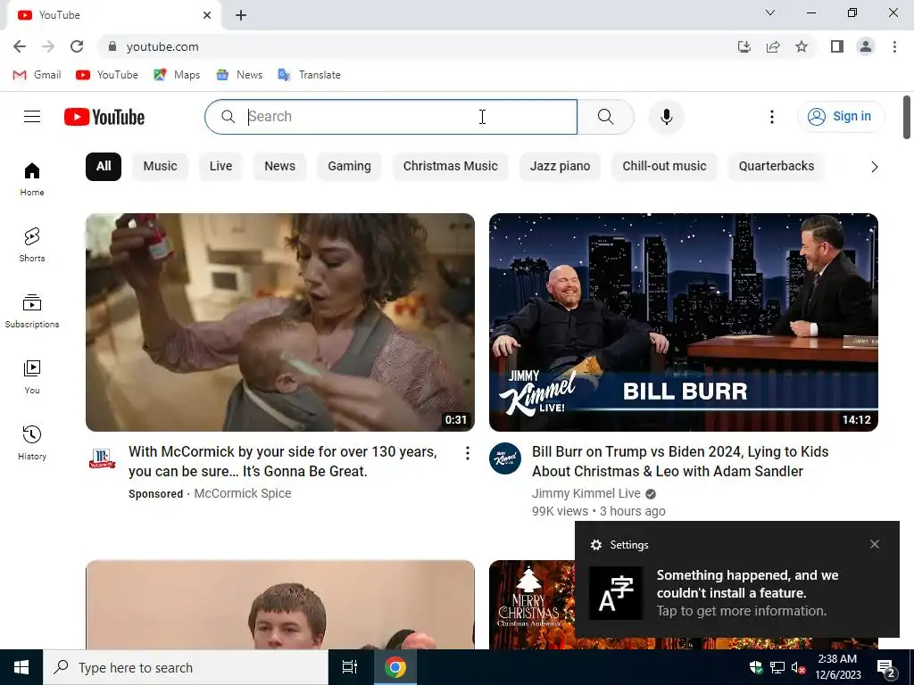Open Bill Burr on Trump vs Biden title
Screen dimensions: 914x685
[679, 461]
